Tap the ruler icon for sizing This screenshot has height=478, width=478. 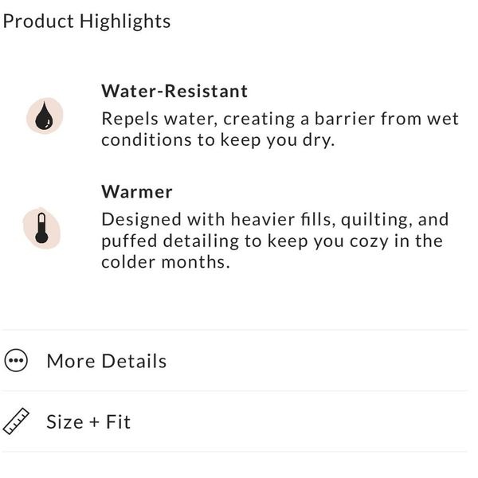16,421
